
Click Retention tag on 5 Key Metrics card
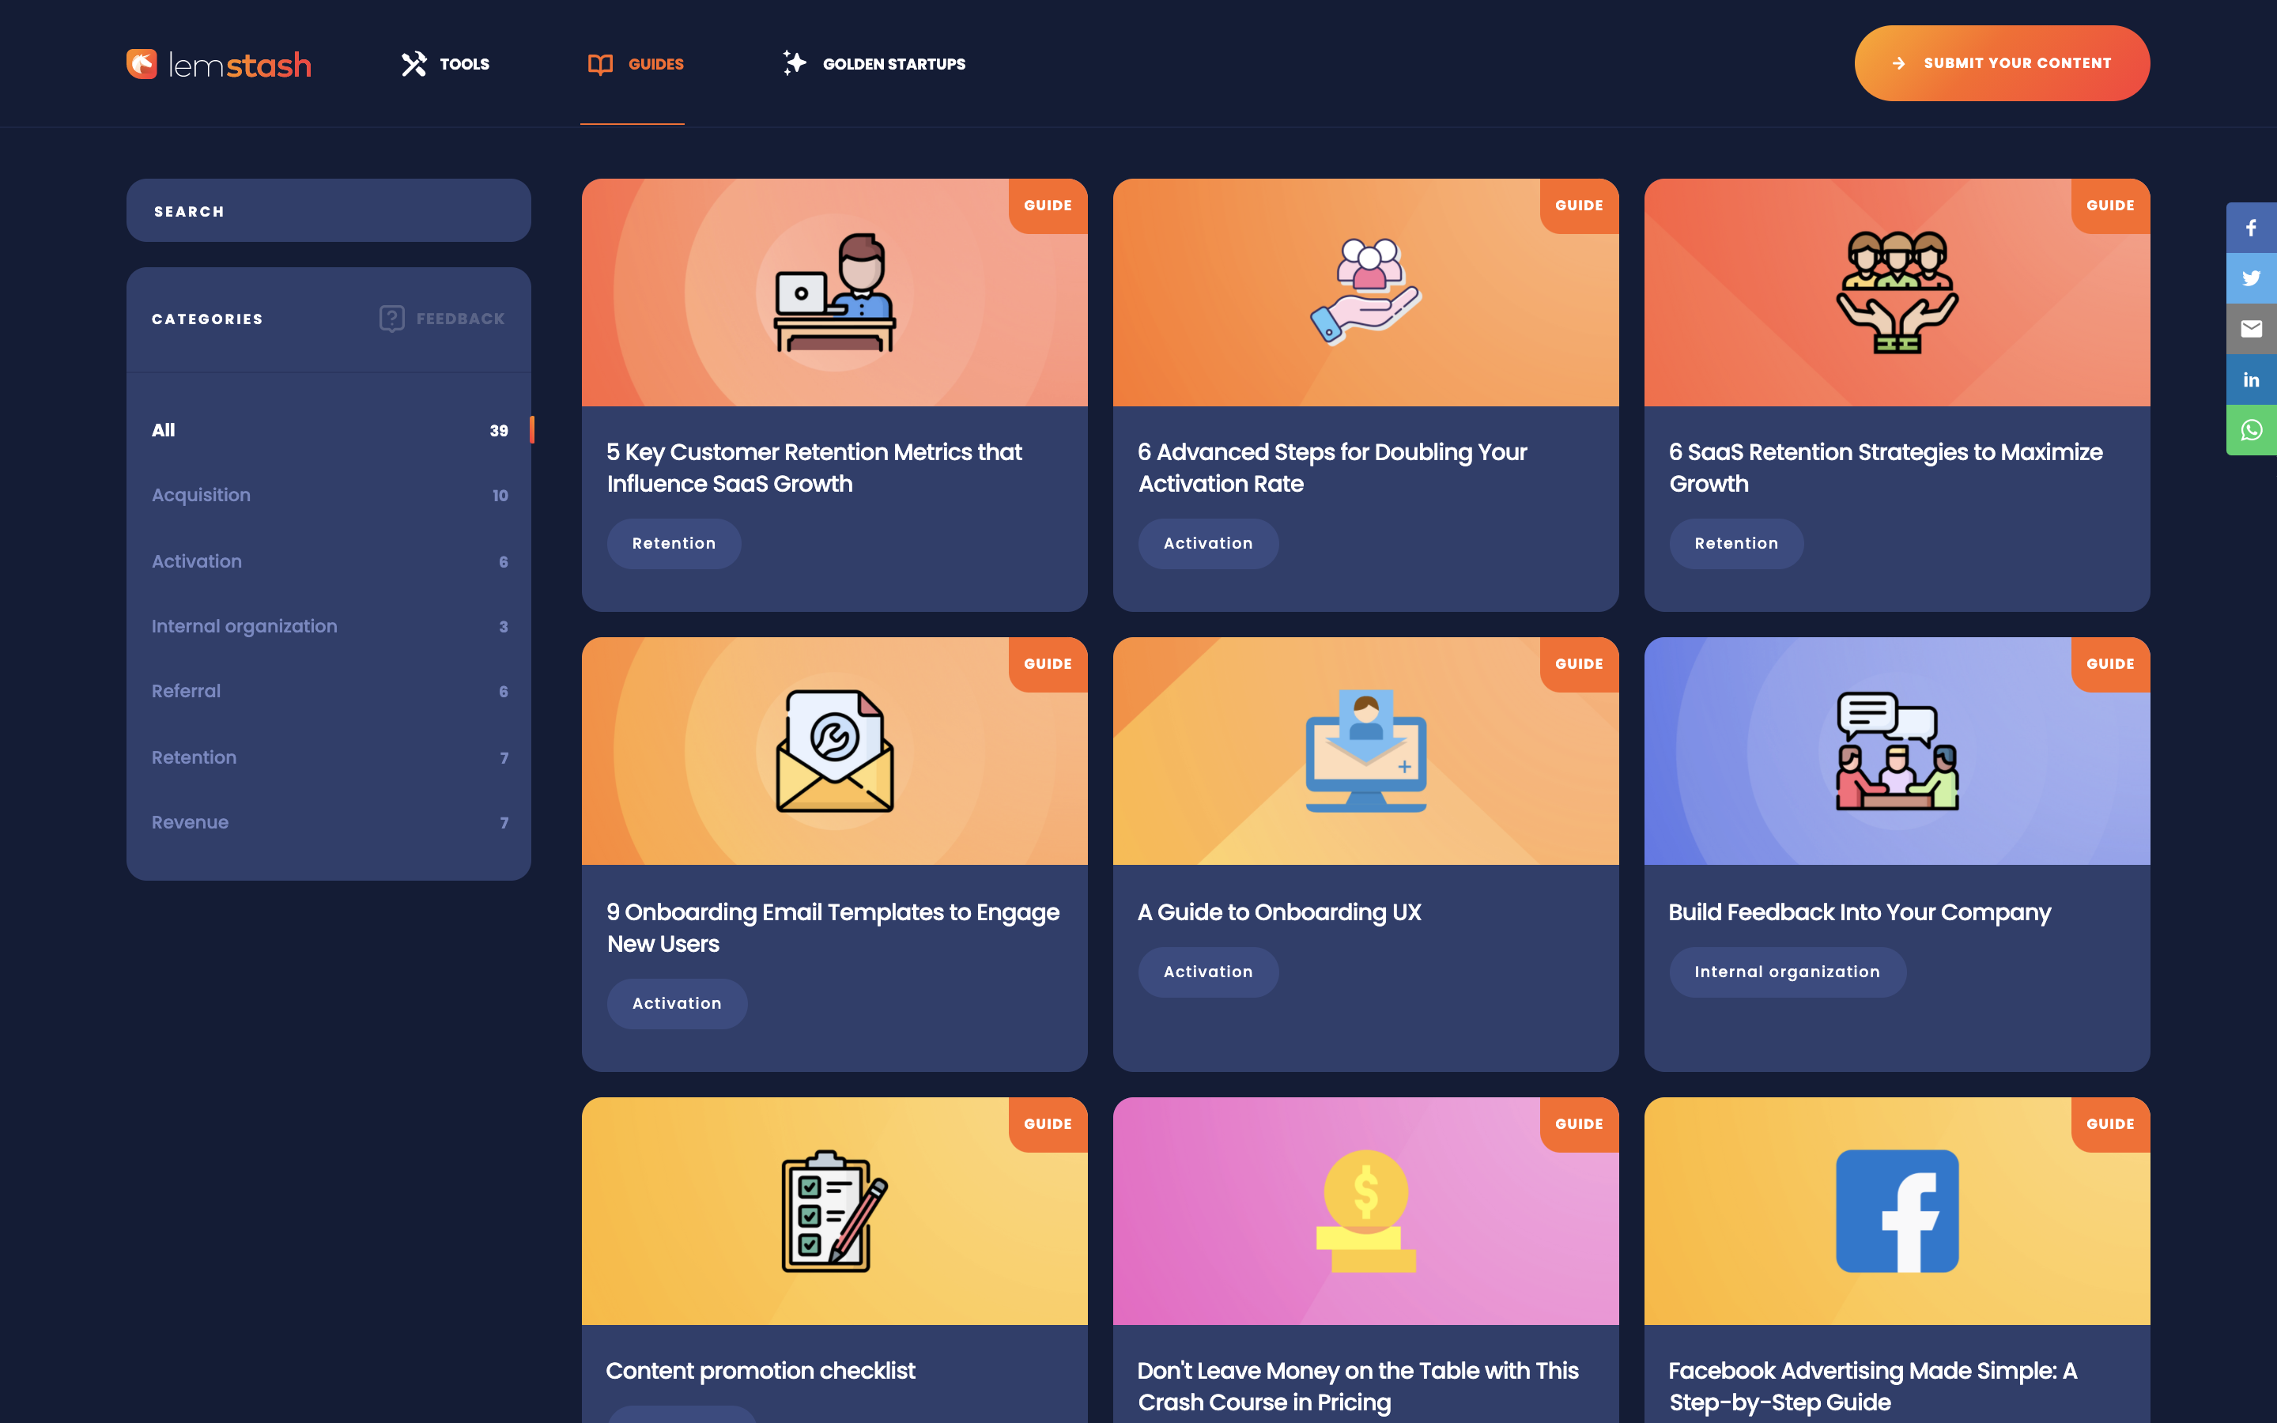[x=674, y=543]
